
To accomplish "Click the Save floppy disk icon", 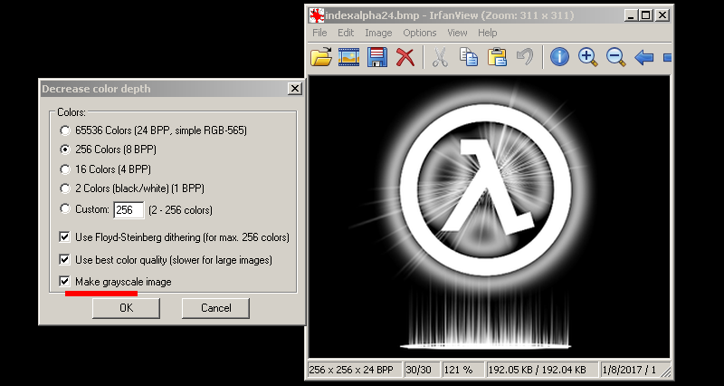I will pos(376,57).
